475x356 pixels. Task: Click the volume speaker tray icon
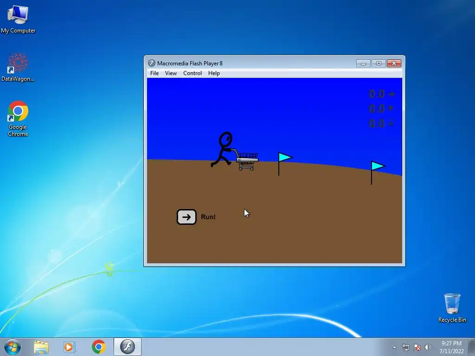tap(428, 347)
